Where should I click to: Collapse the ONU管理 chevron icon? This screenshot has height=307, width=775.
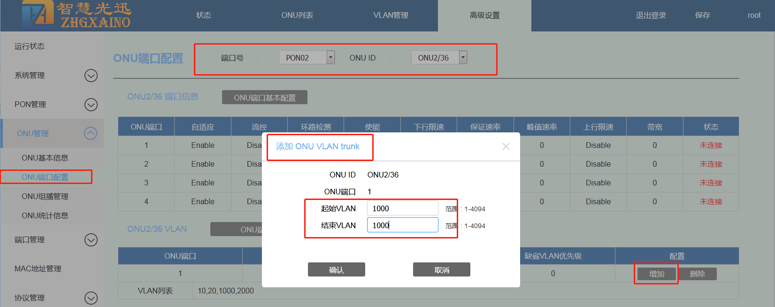pos(91,134)
